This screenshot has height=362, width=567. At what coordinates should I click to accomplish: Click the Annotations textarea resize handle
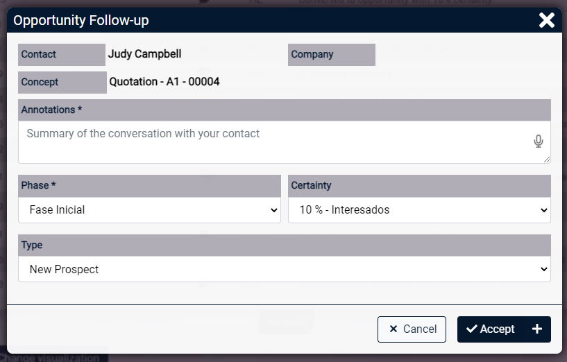pyautogui.click(x=547, y=160)
